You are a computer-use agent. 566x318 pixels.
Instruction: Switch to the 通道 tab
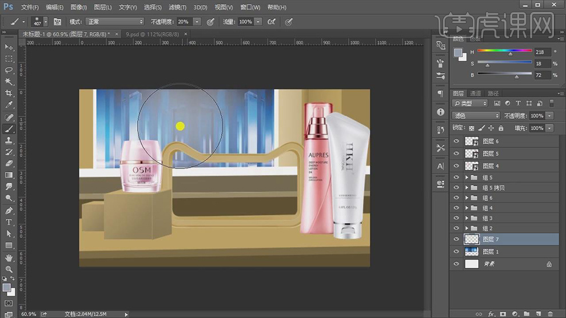(x=476, y=94)
